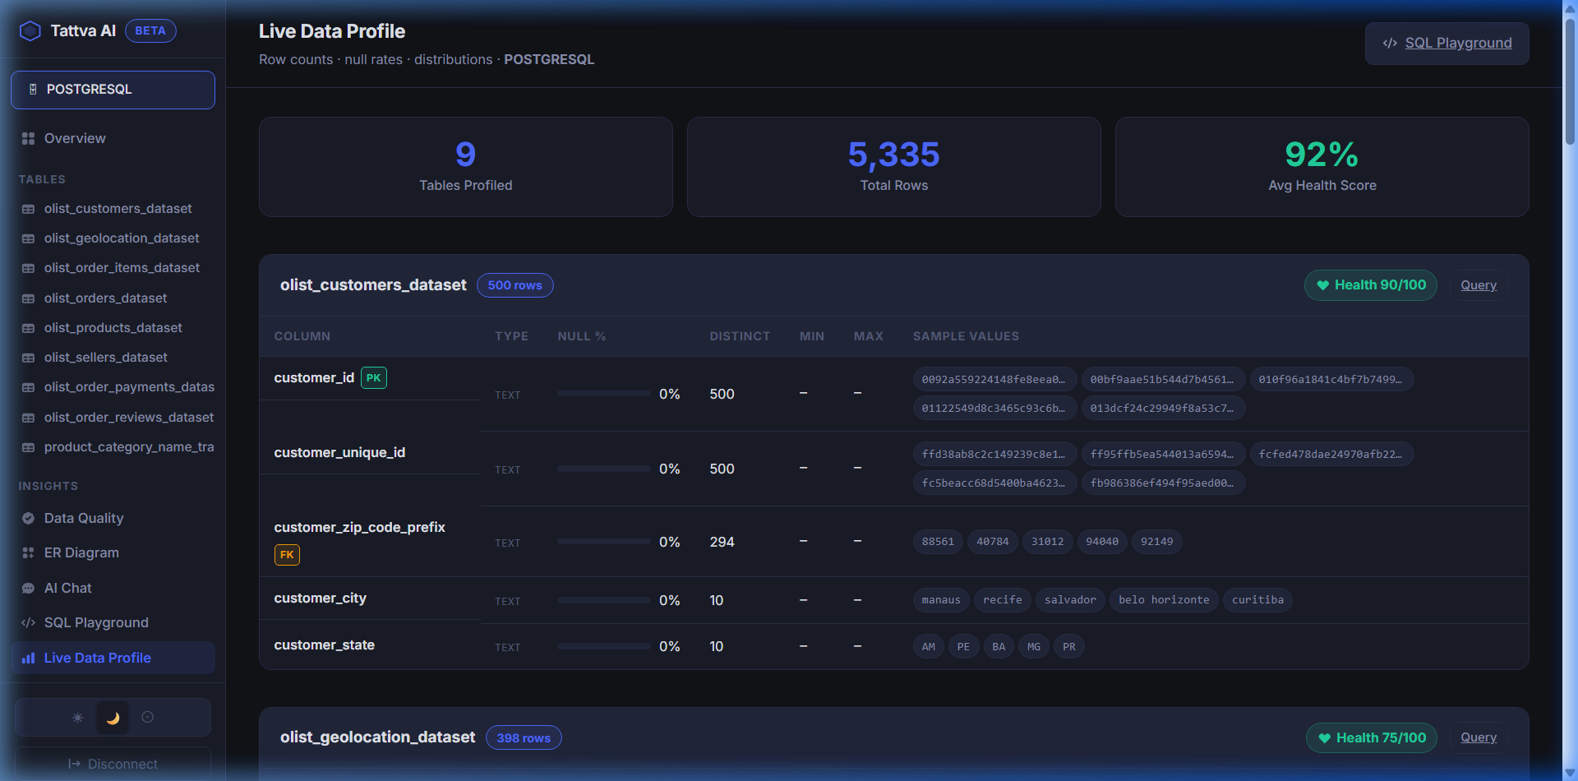Open the POSTGRESQL connection entry
Screen dimensions: 1578x781
point(113,89)
